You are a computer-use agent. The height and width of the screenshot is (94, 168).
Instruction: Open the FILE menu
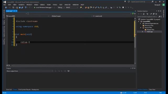click(x=5, y=5)
